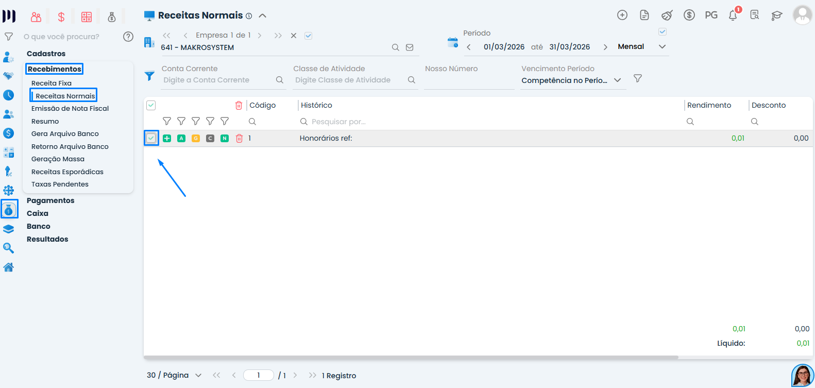
Task: Open the 30 / Página size dropdown
Action: [x=174, y=375]
